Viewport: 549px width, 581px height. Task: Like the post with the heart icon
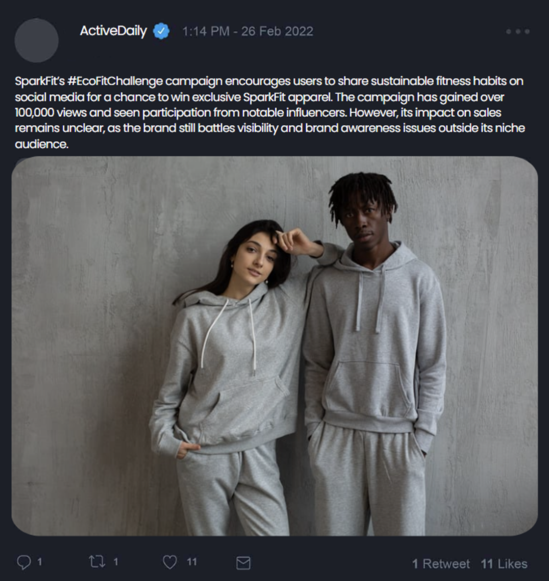coord(170,562)
